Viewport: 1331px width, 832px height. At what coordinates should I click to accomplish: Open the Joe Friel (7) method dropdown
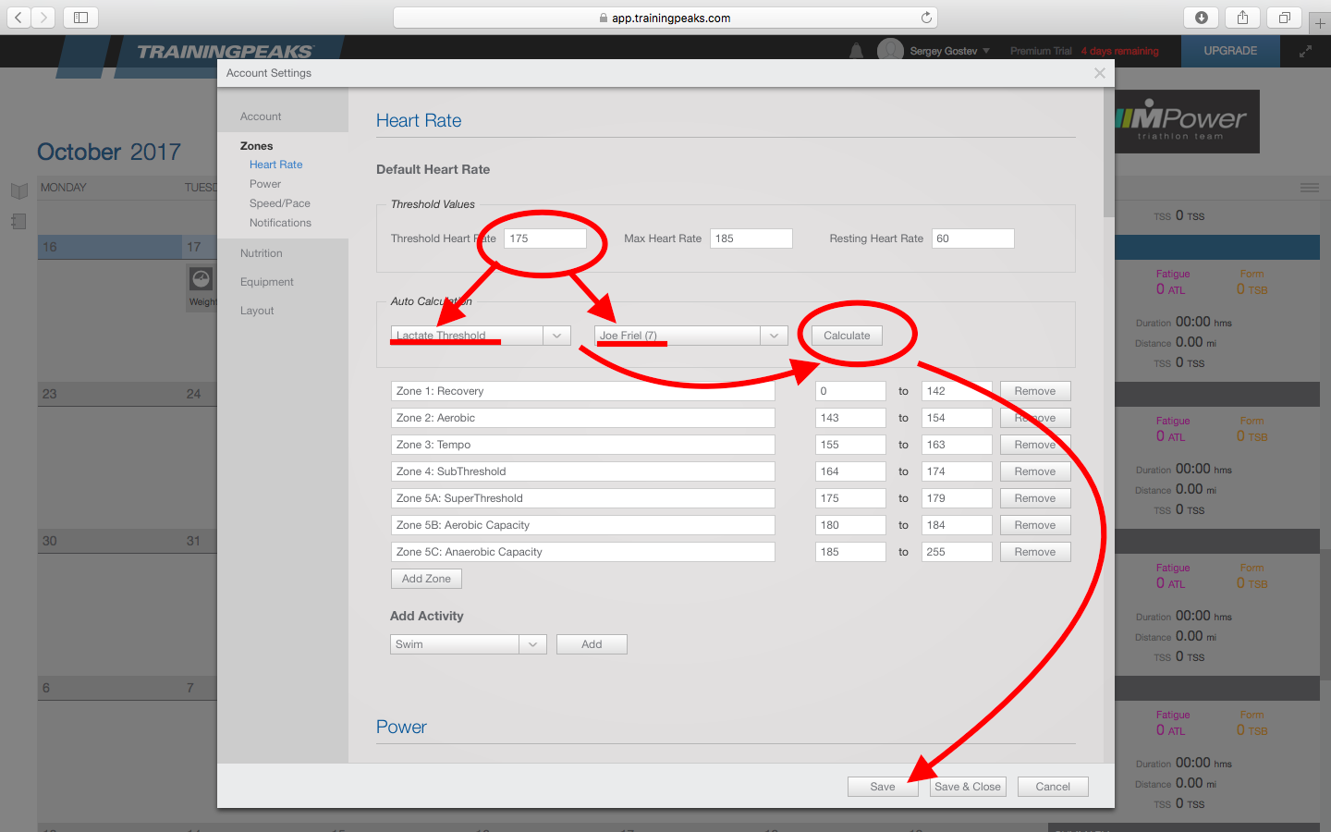pyautogui.click(x=690, y=336)
